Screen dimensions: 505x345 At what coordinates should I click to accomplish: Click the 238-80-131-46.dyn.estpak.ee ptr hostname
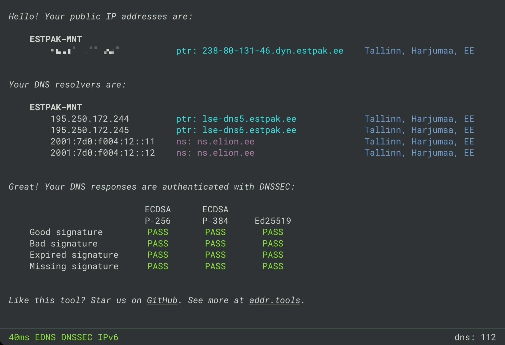(x=272, y=51)
